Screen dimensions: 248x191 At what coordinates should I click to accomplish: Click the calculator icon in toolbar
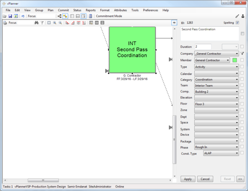click(90, 16)
